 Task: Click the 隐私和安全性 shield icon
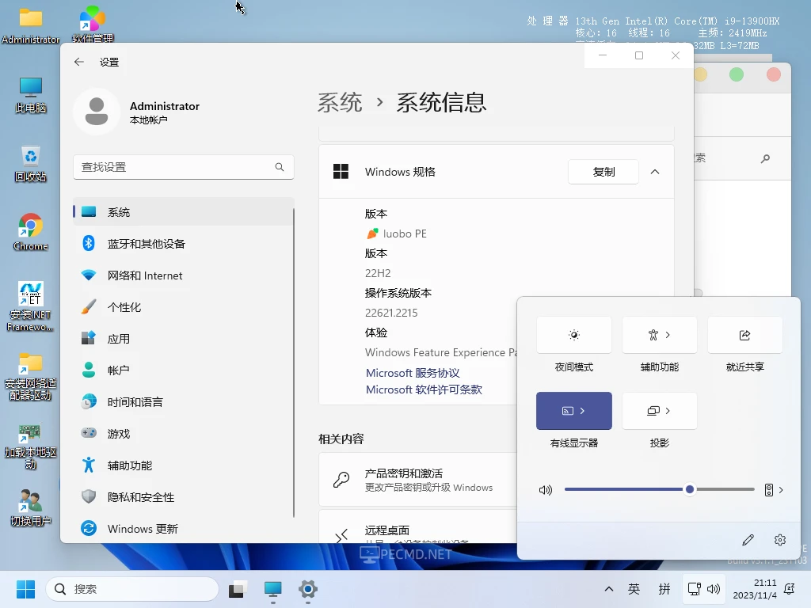point(89,497)
